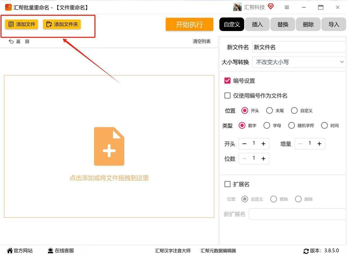Open the hamburger menu icon
The width and height of the screenshot is (347, 256).
click(x=287, y=8)
